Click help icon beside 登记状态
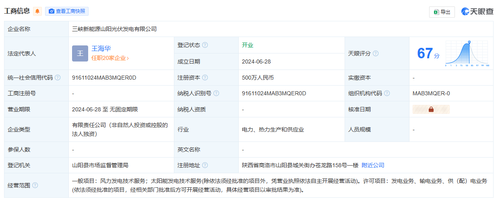Screen dimensions: 500x203 point(205,45)
